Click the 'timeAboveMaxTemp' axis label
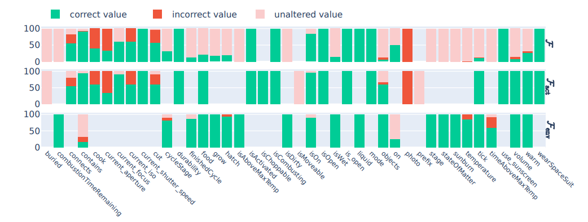 pyautogui.click(x=512, y=175)
